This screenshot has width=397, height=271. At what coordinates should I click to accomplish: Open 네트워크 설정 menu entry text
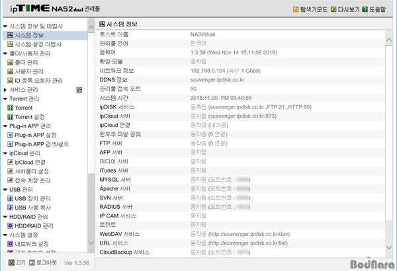pyautogui.click(x=32, y=244)
